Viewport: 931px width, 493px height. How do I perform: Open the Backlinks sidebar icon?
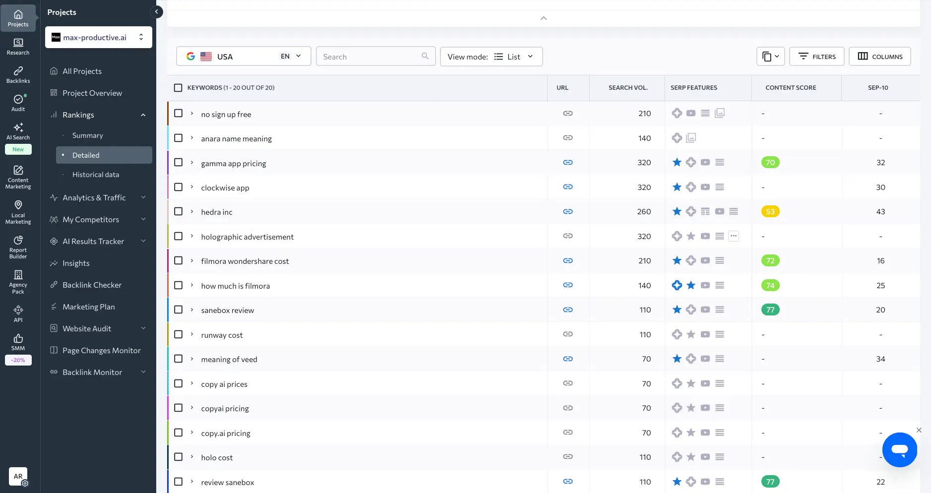click(x=18, y=75)
